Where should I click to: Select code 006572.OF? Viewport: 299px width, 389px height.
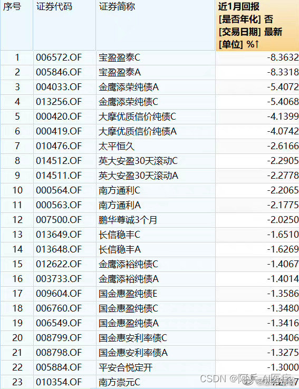(59, 57)
